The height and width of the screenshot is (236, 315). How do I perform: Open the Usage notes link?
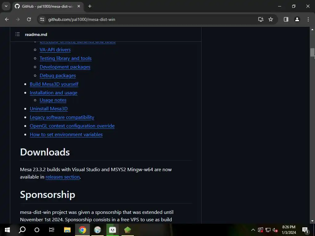pyautogui.click(x=53, y=100)
